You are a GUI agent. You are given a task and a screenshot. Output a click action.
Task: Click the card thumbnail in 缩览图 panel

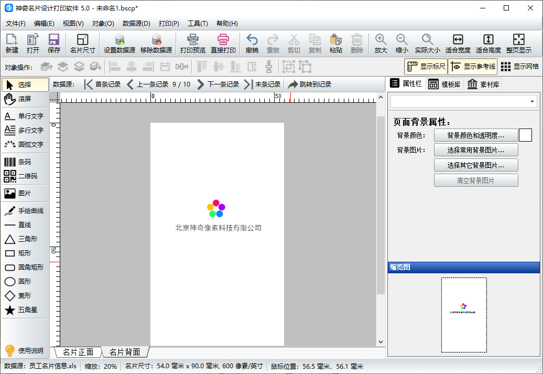click(x=464, y=315)
